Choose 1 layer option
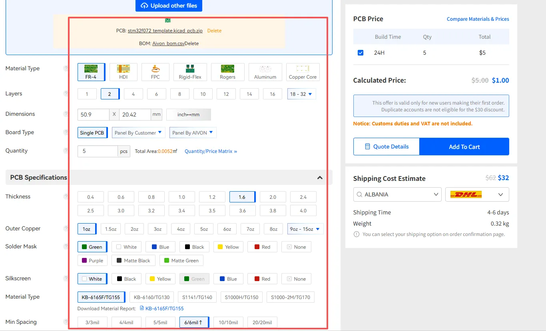 pos(87,94)
